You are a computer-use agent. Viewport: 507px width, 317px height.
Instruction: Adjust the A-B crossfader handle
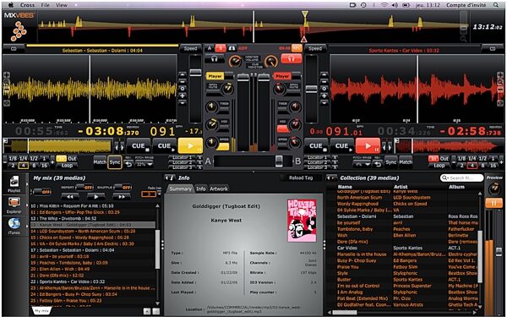click(x=279, y=161)
